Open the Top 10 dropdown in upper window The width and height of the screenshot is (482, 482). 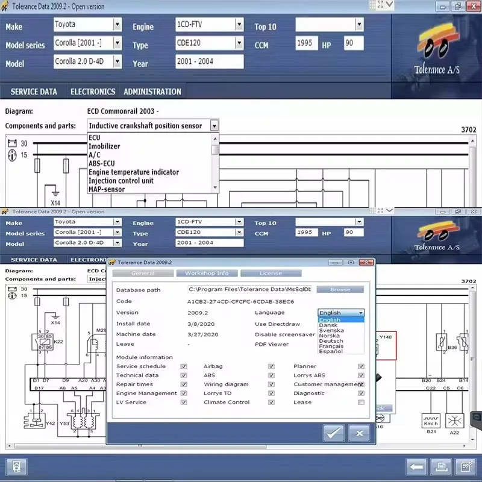(359, 24)
